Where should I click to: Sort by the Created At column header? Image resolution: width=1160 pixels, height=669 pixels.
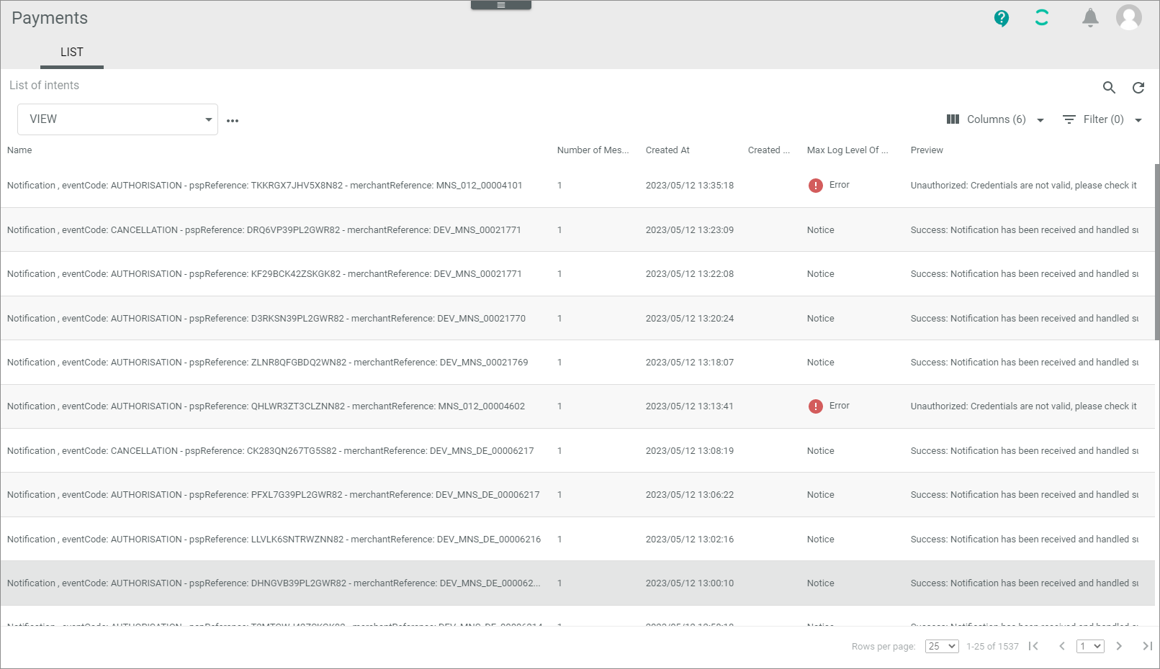[667, 150]
